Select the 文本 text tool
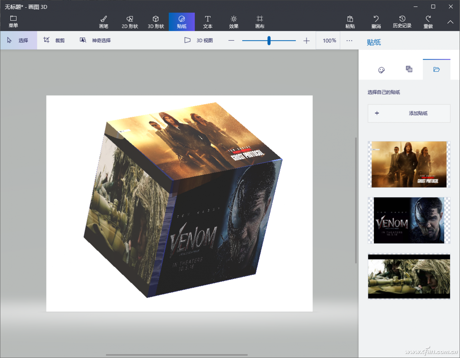The height and width of the screenshot is (358, 460). tap(208, 22)
